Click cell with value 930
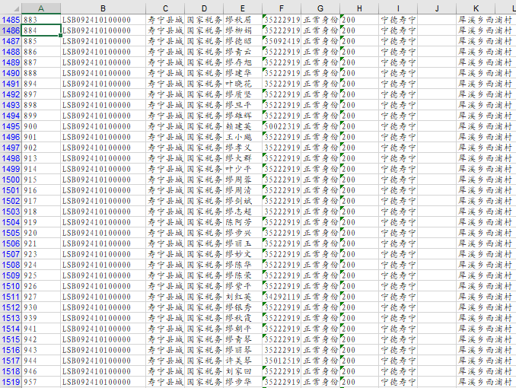The width and height of the screenshot is (516, 388). coord(41,307)
